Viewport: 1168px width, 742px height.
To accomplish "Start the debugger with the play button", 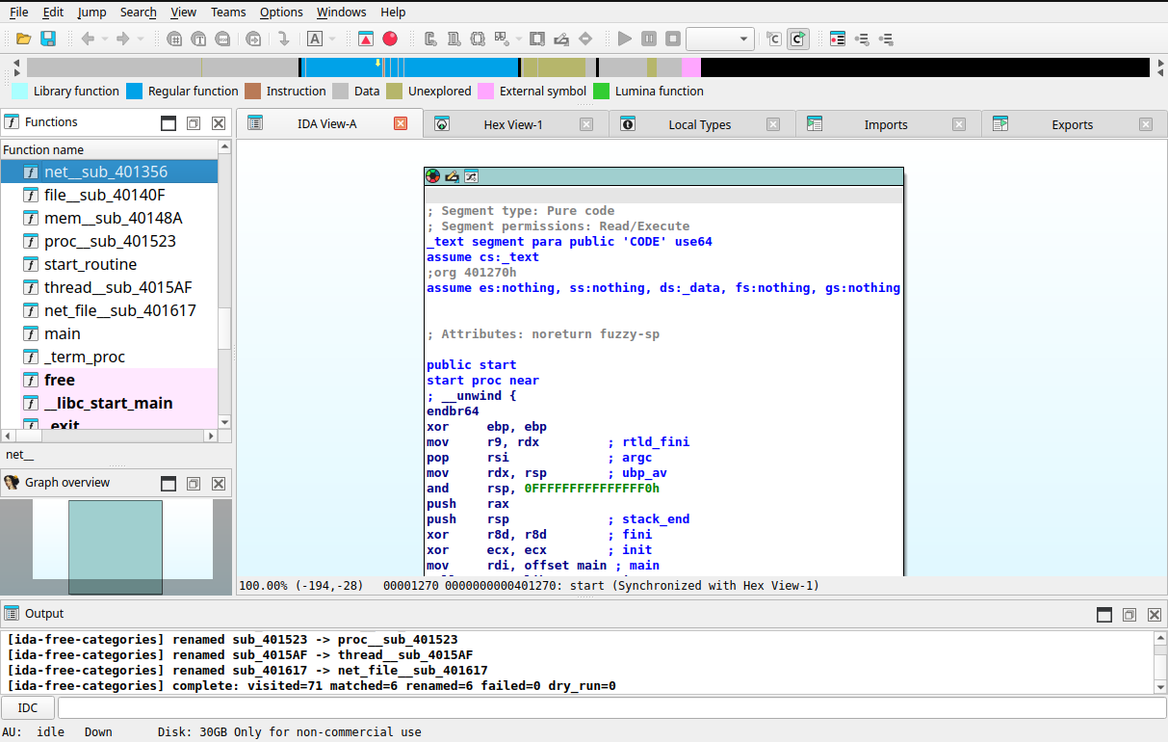I will click(625, 39).
